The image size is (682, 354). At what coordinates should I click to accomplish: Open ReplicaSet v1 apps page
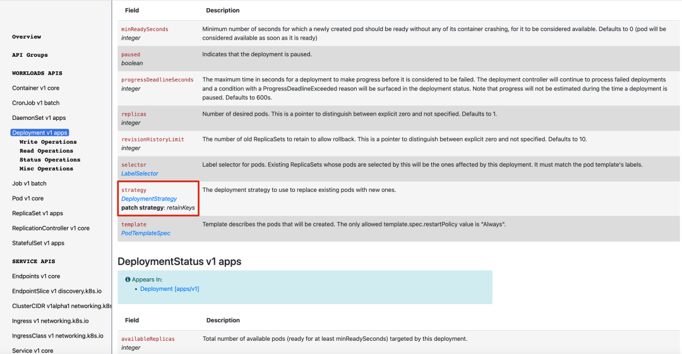[37, 213]
